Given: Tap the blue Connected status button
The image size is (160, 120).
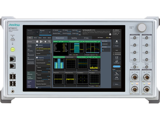Looking at the screenshot, I should coord(117,66).
